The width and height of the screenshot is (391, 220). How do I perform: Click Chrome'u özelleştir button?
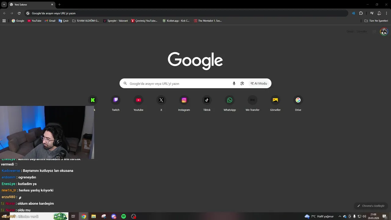click(371, 206)
